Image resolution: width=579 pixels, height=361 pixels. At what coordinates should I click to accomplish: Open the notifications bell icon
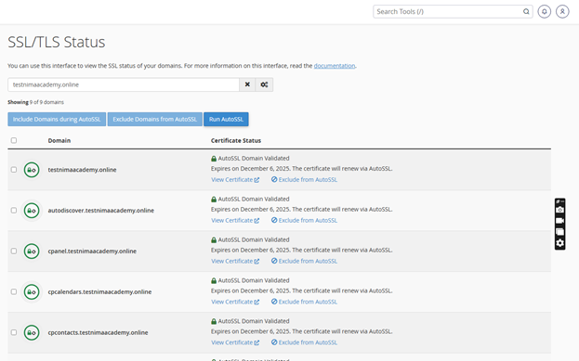tap(544, 11)
